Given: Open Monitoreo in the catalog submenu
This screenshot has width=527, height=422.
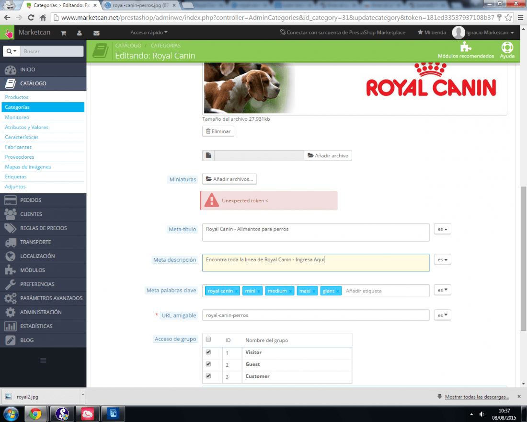Looking at the screenshot, I should pyautogui.click(x=17, y=117).
